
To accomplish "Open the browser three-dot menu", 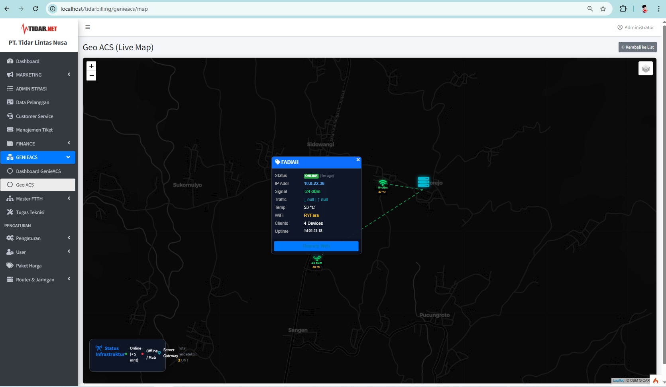I will tap(658, 9).
